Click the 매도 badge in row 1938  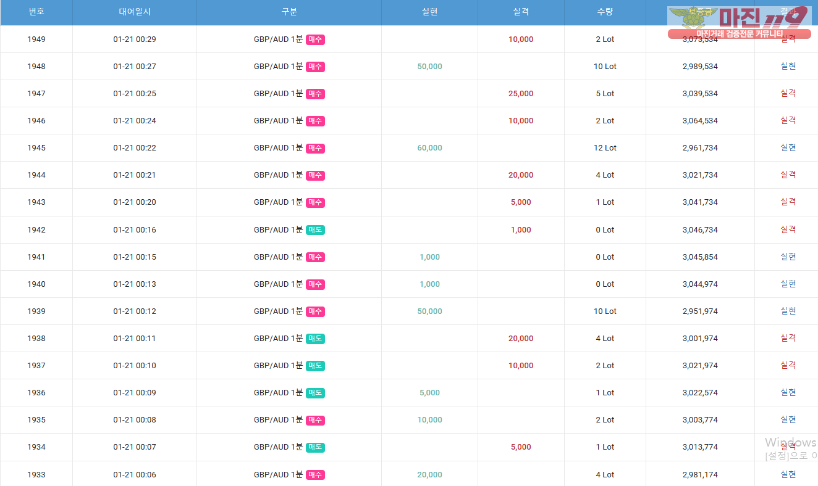tap(315, 339)
